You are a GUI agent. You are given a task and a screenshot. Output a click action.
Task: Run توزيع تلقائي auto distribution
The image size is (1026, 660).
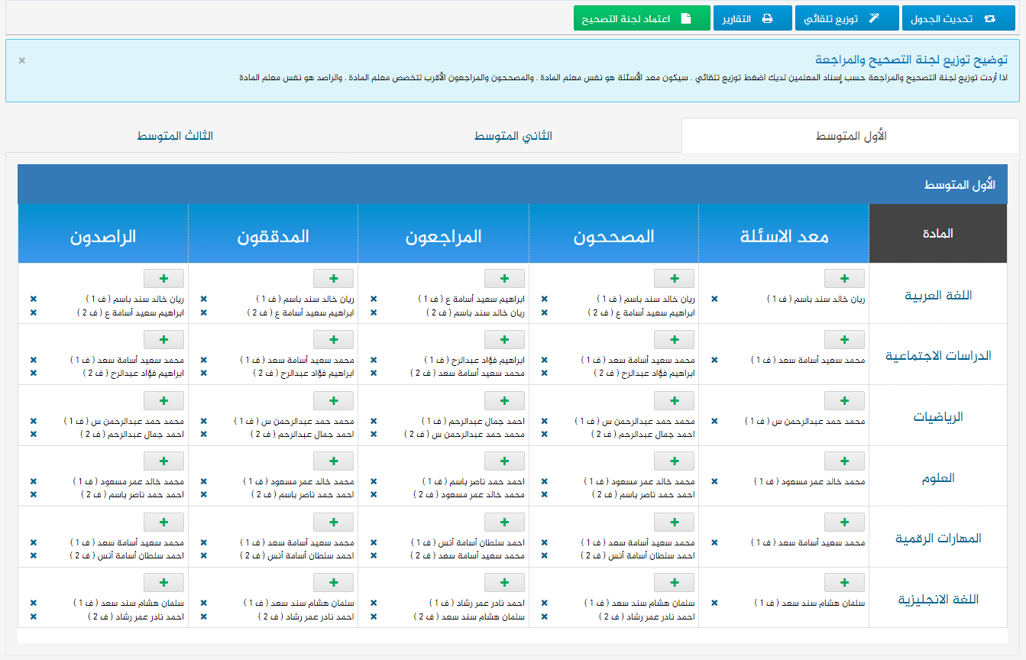(846, 18)
